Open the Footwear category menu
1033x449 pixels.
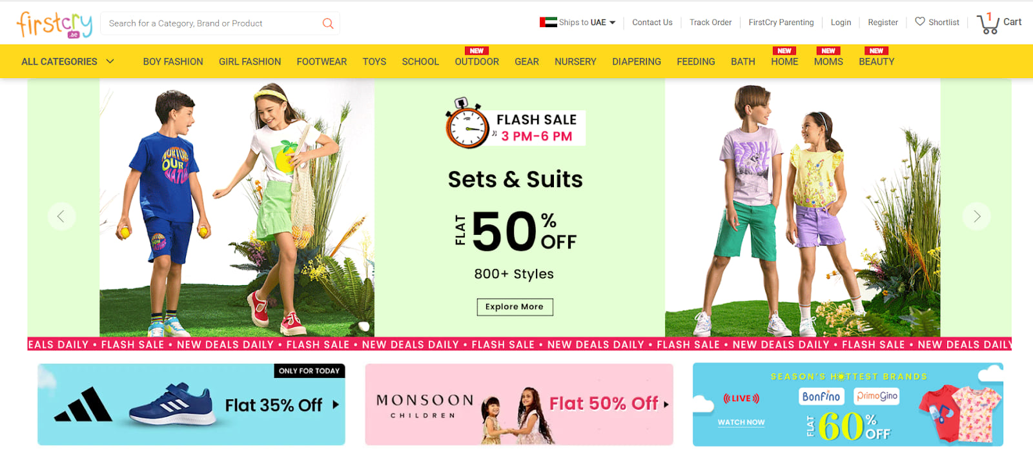[x=322, y=61]
